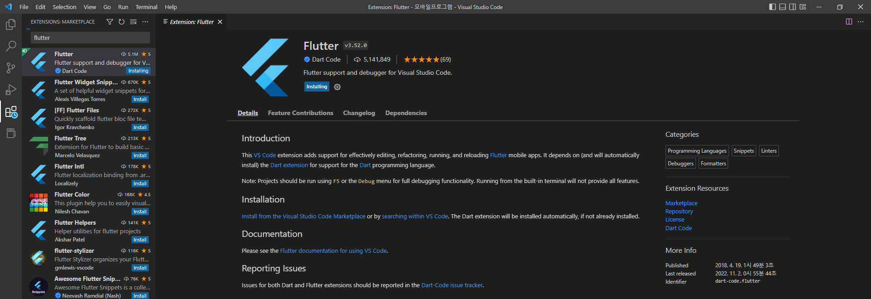Open searching within VS Code link
This screenshot has width=871, height=299.
pyautogui.click(x=415, y=216)
